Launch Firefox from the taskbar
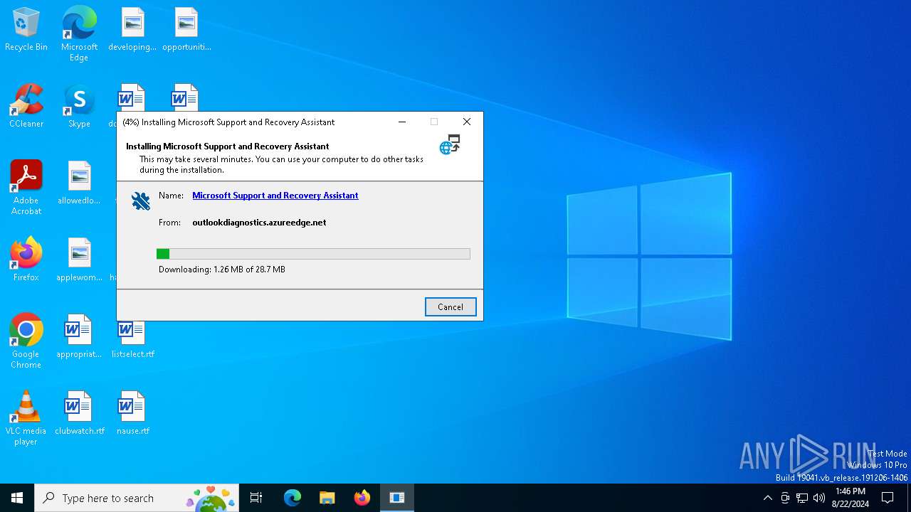911x512 pixels. point(362,498)
